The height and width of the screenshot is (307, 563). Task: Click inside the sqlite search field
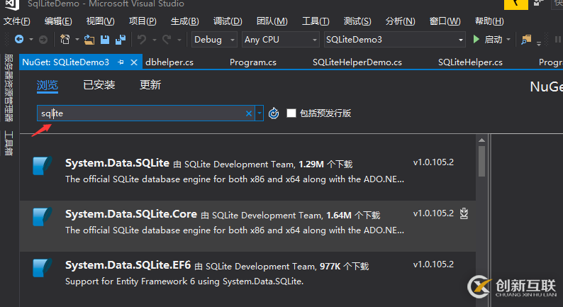146,113
